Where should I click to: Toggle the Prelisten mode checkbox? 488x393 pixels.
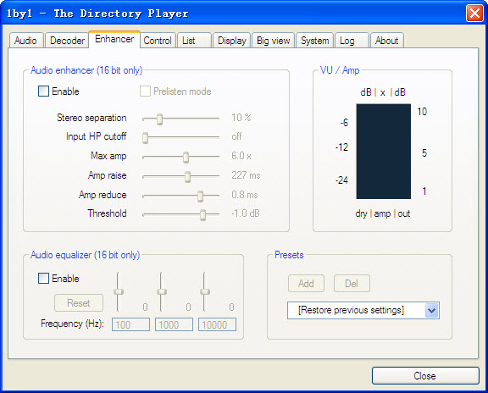[145, 91]
